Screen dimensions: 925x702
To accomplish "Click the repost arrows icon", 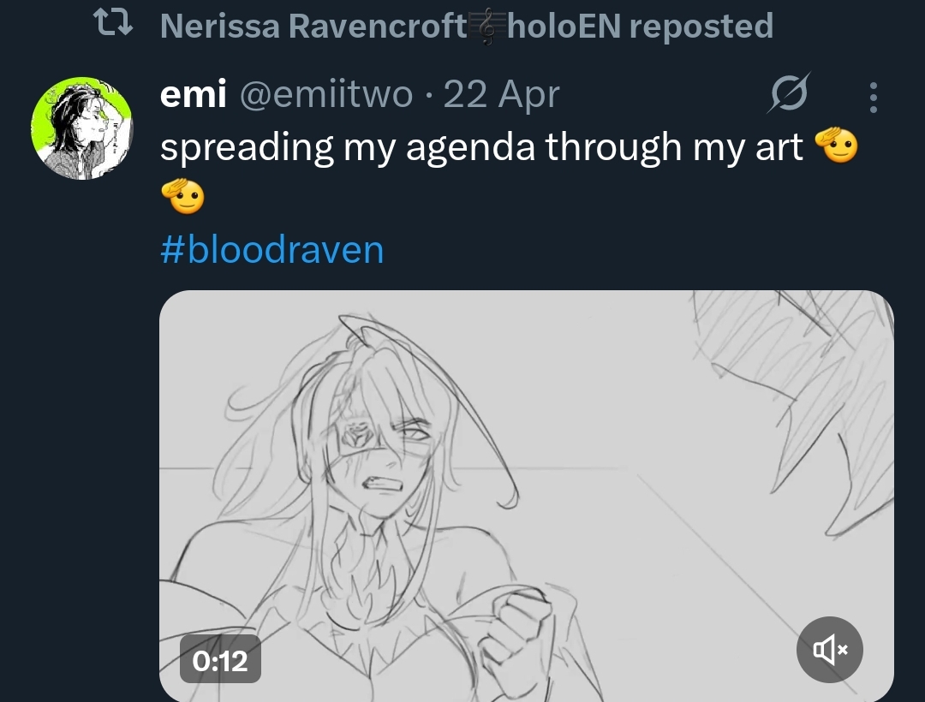I will (x=113, y=23).
